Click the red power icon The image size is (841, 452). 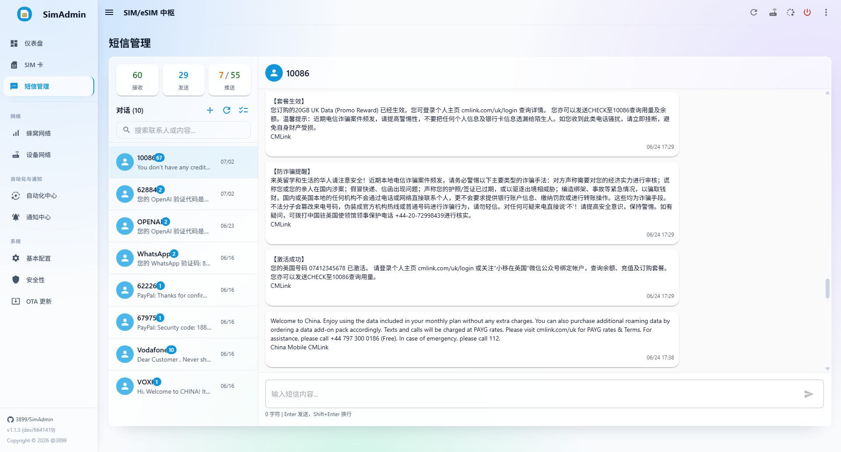[807, 13]
